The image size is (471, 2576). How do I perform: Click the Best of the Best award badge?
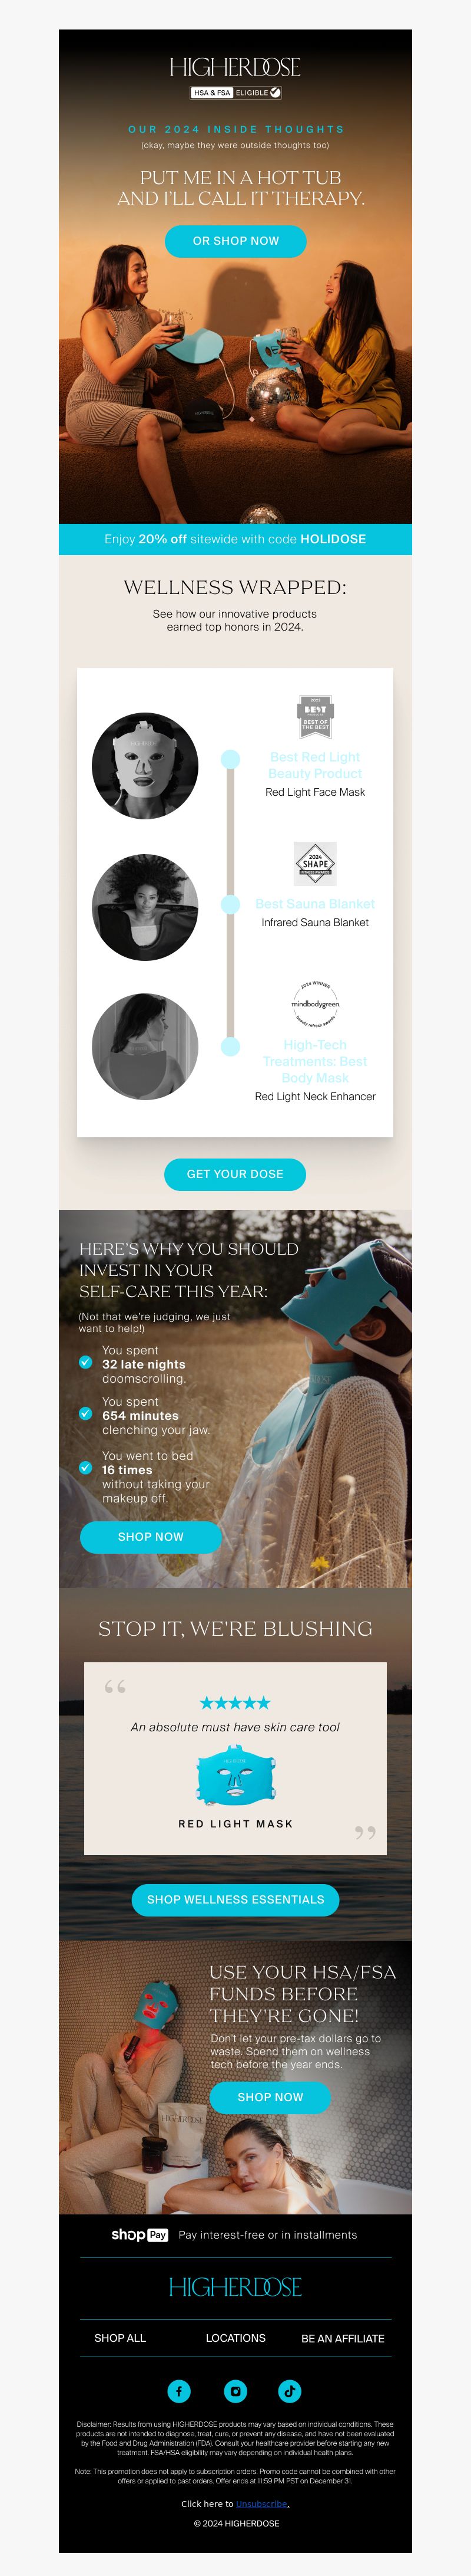(316, 716)
